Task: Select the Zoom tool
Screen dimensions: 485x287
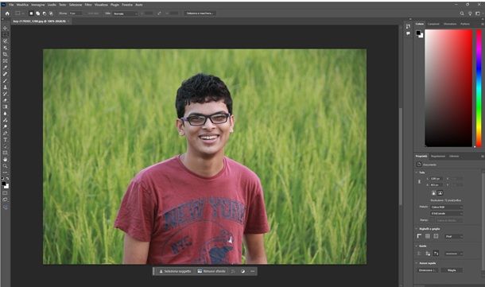Action: [x=6, y=166]
